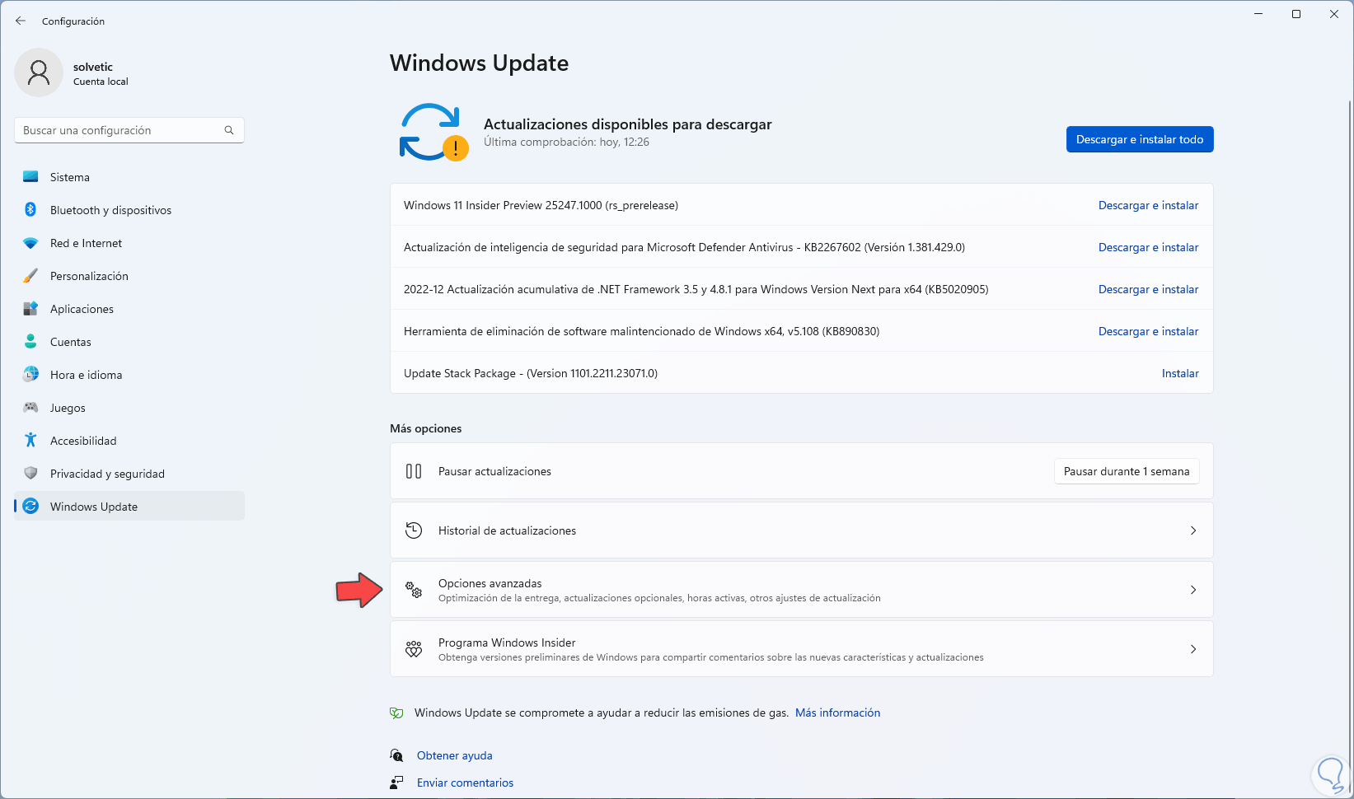The width and height of the screenshot is (1354, 799).
Task: Open the solvetic account profile picture
Action: pyautogui.click(x=39, y=72)
